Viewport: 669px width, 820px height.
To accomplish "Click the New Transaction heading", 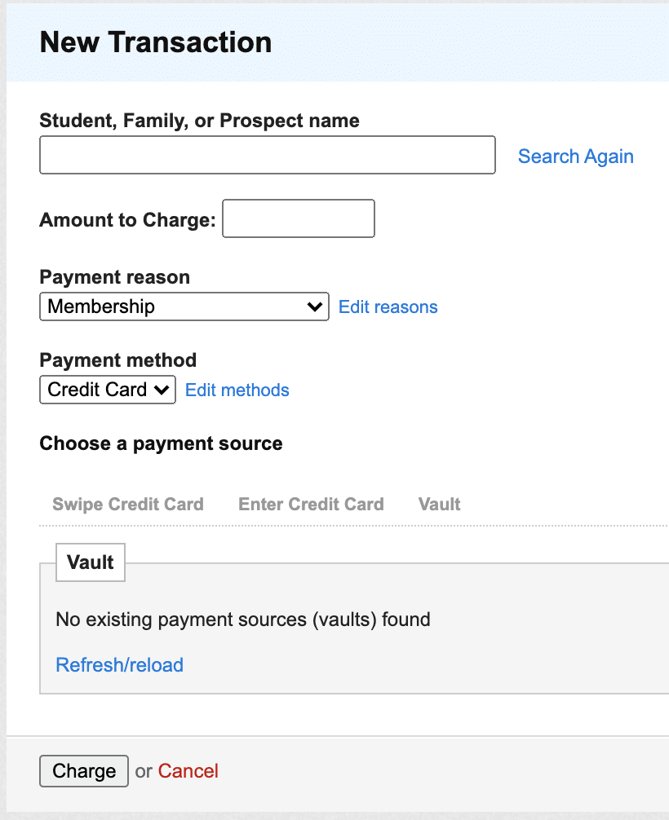I will [x=156, y=42].
